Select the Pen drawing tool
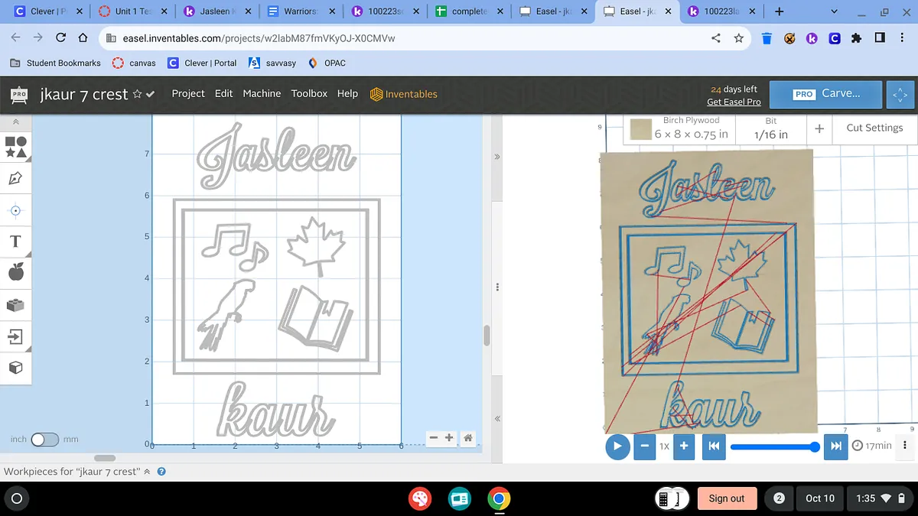Screen dimensions: 918x516 point(16,178)
